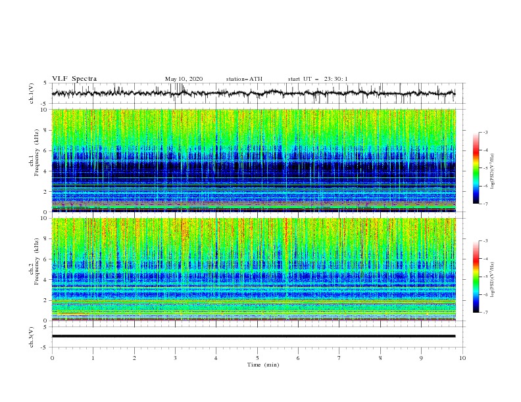Click the "4" kHz tick on ch.1 spectrogram
The height and width of the screenshot is (402, 521).
coord(45,171)
